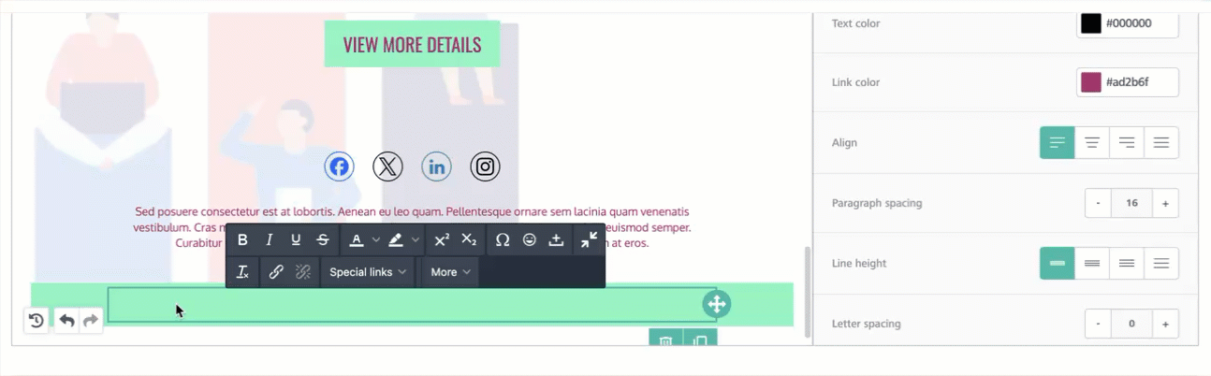Click the Facebook social icon

(x=339, y=167)
